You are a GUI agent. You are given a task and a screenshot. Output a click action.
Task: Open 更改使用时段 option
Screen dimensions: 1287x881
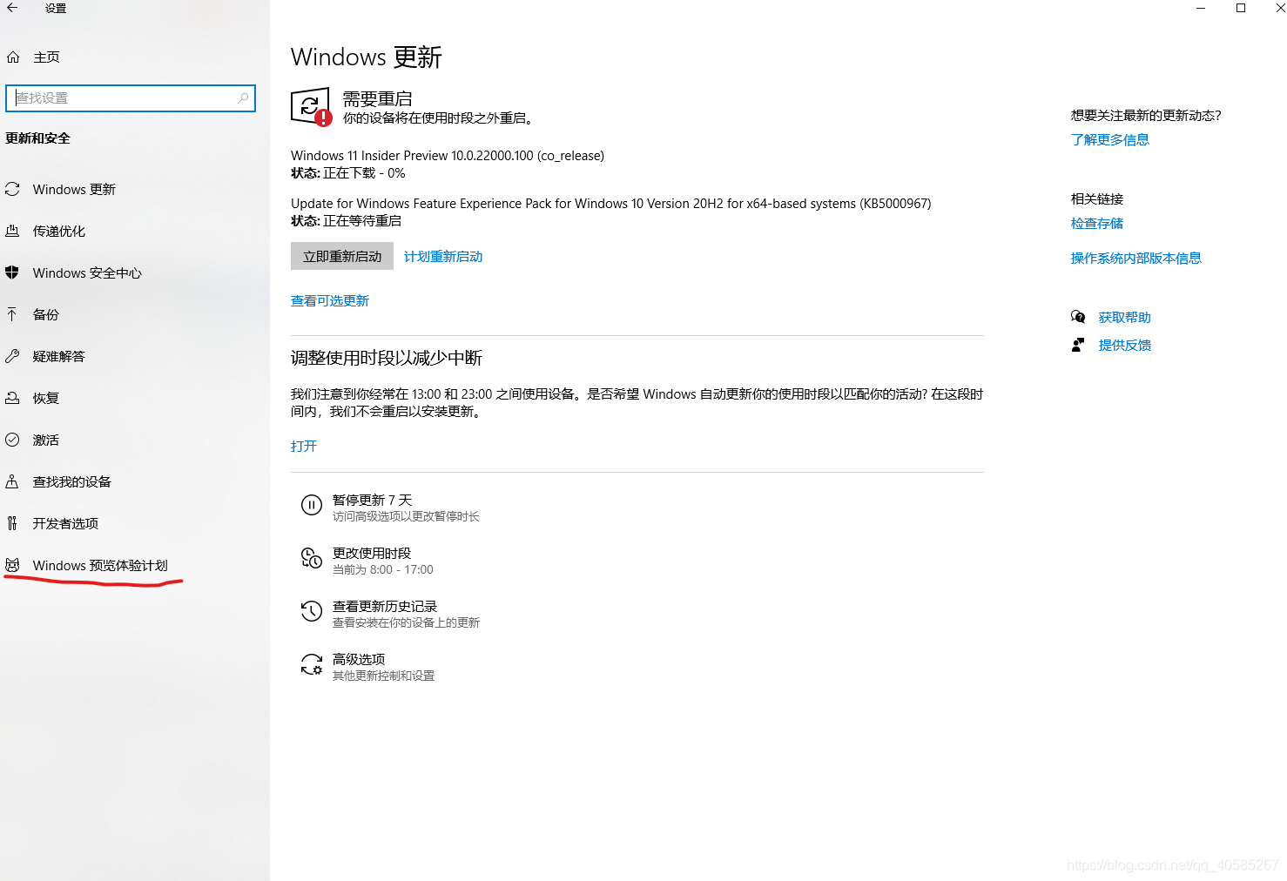click(367, 561)
